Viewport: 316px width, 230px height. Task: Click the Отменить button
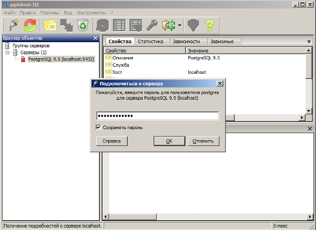(x=203, y=141)
